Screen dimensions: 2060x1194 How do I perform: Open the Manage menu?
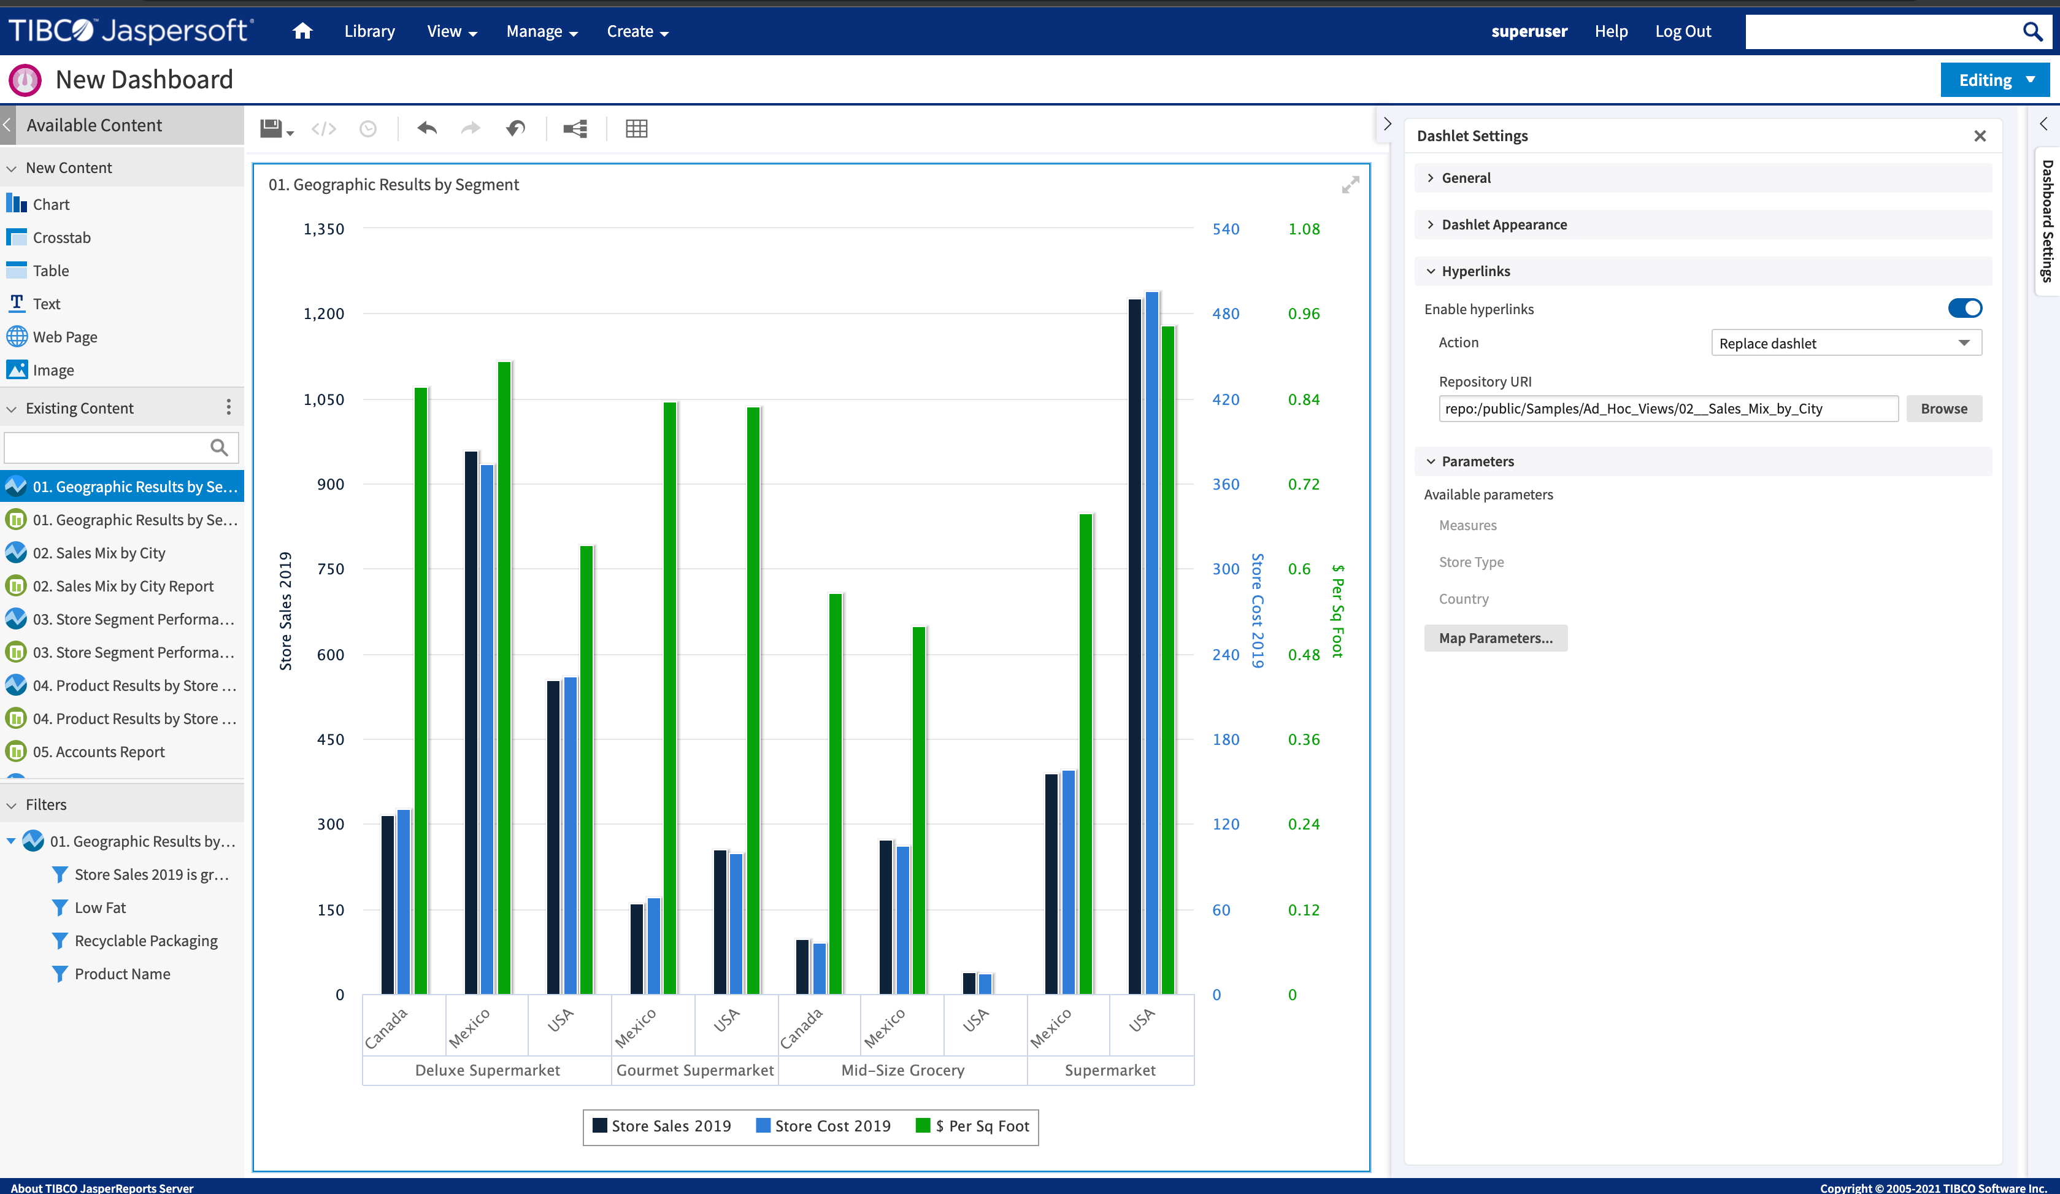point(541,31)
